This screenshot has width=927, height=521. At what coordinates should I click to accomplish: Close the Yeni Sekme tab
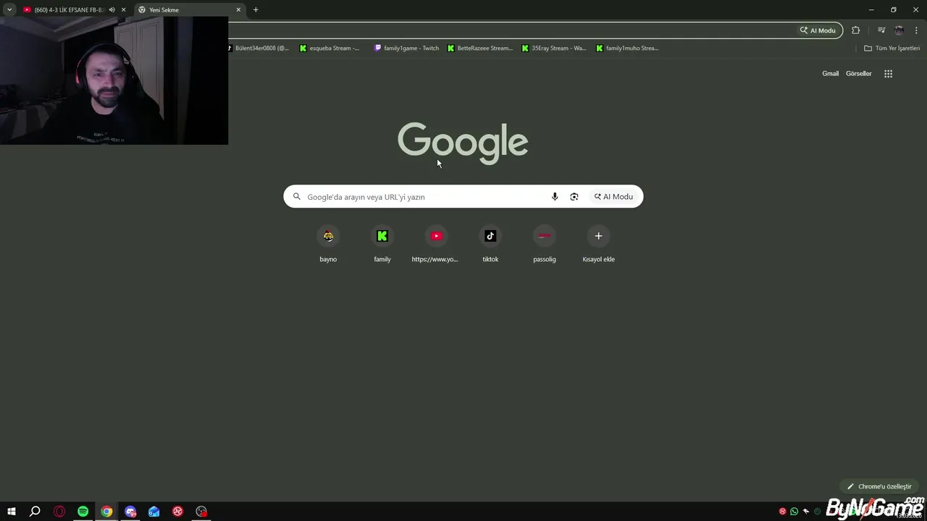click(238, 10)
